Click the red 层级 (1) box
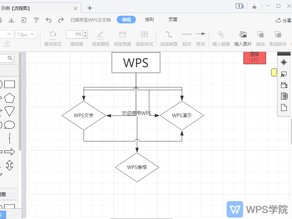 (254, 58)
